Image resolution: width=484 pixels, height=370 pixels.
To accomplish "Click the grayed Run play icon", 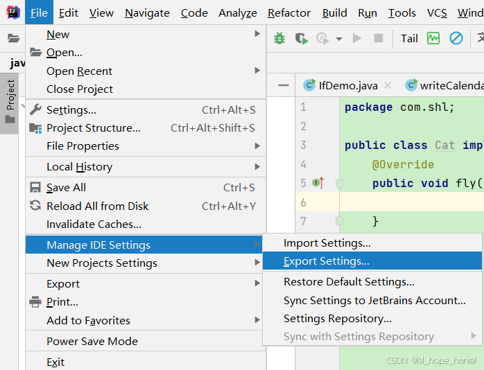I will pos(357,39).
